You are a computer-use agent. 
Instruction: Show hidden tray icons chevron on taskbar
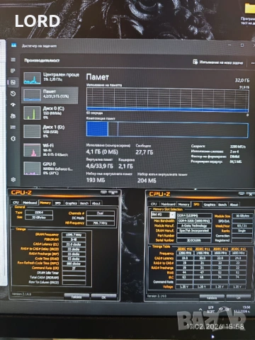tap(200, 310)
